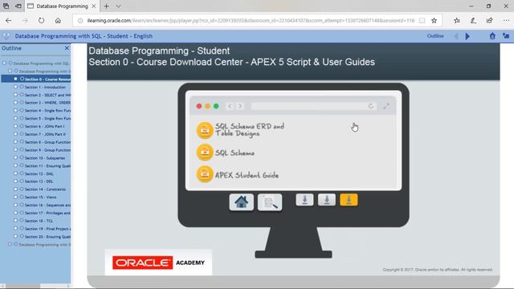Open Section 16 - Sequences outline item
The height and width of the screenshot is (289, 514).
47,205
